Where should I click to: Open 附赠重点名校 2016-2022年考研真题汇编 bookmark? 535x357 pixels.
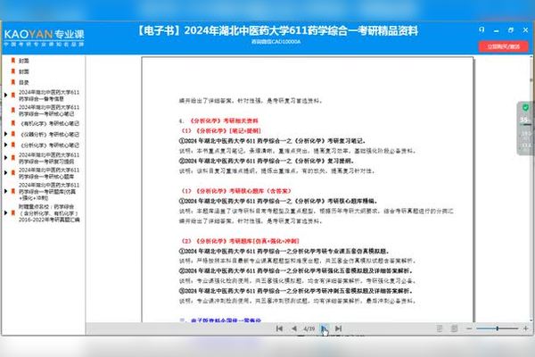[x=49, y=213]
